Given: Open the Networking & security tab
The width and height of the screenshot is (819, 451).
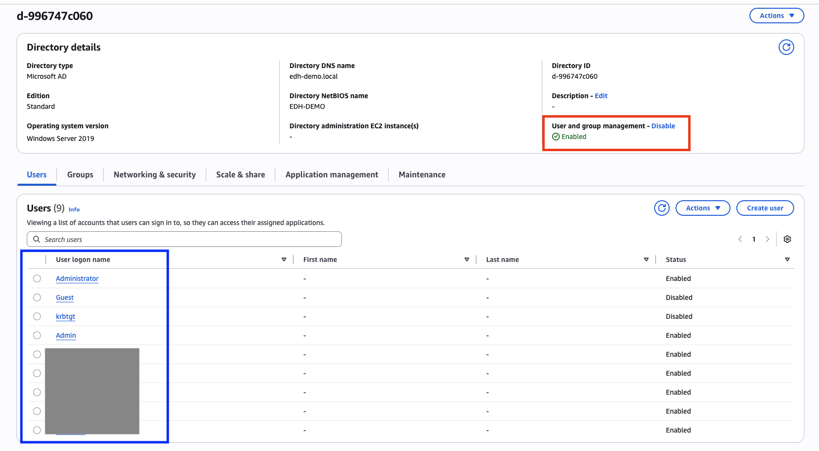Looking at the screenshot, I should (x=155, y=174).
